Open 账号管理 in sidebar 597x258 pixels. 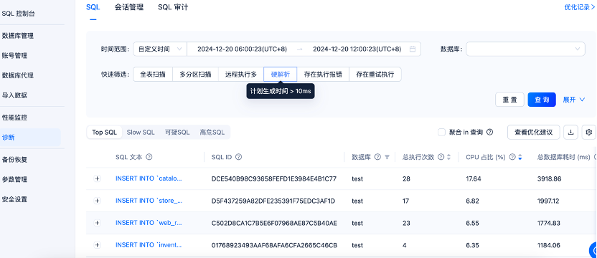point(14,56)
